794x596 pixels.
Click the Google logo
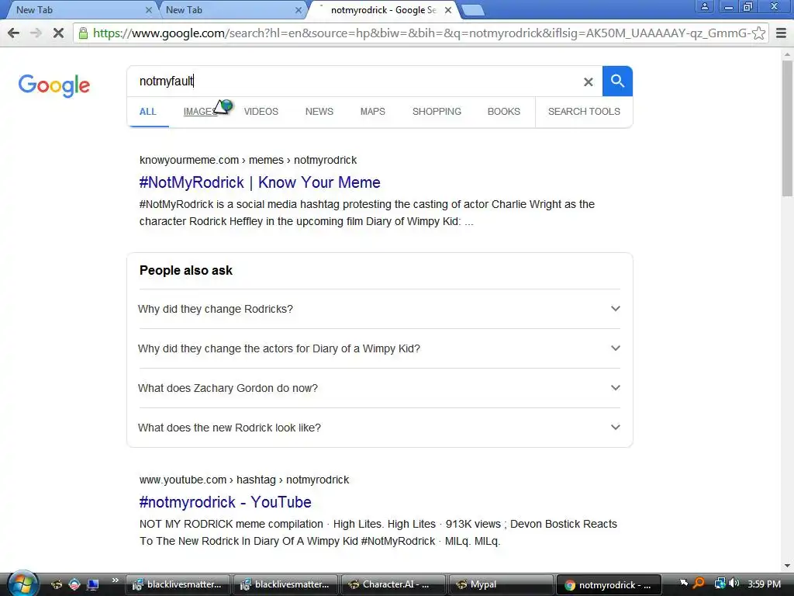(54, 85)
